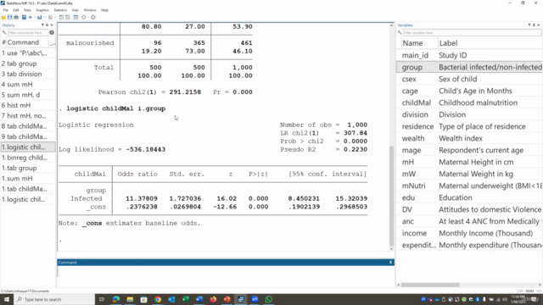
Task: Click the Open file folder toolbar icon
Action: click(x=3, y=17)
